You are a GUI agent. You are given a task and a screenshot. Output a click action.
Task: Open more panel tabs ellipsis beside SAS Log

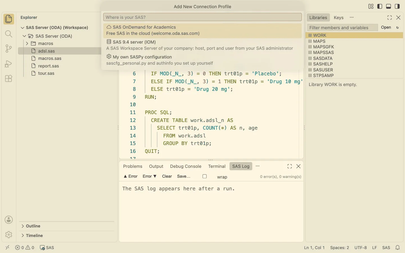257,166
